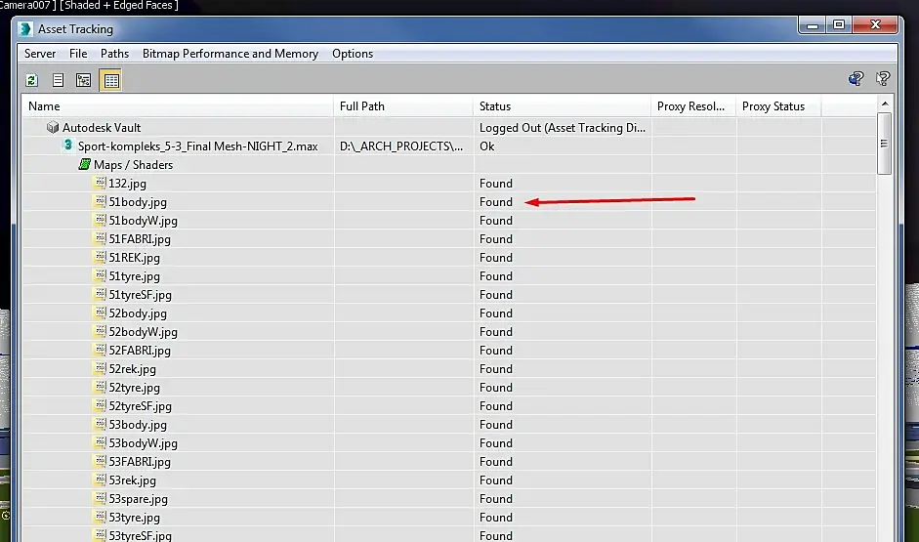Click the bitmap icon next to 53body.jpg
Screen dimensions: 919x542
coord(101,424)
